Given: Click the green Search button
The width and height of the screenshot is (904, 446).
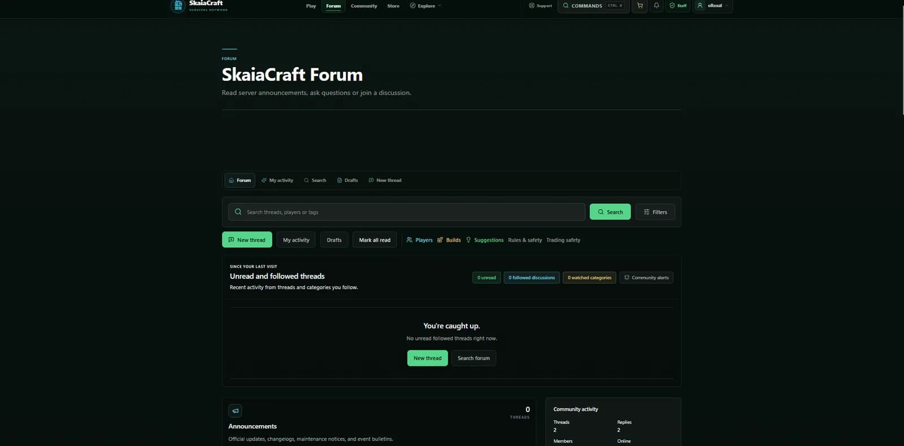Looking at the screenshot, I should point(610,212).
